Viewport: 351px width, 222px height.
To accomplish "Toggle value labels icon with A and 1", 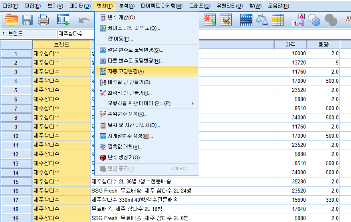I will click(298, 20).
